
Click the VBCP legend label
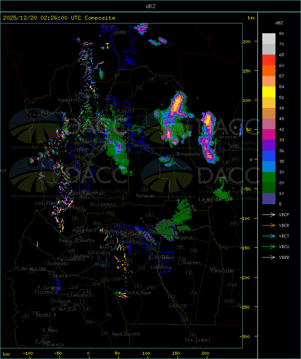[x=284, y=215]
